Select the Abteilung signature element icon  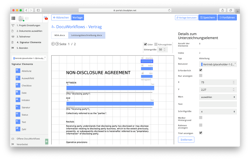pyautogui.click(x=18, y=71)
